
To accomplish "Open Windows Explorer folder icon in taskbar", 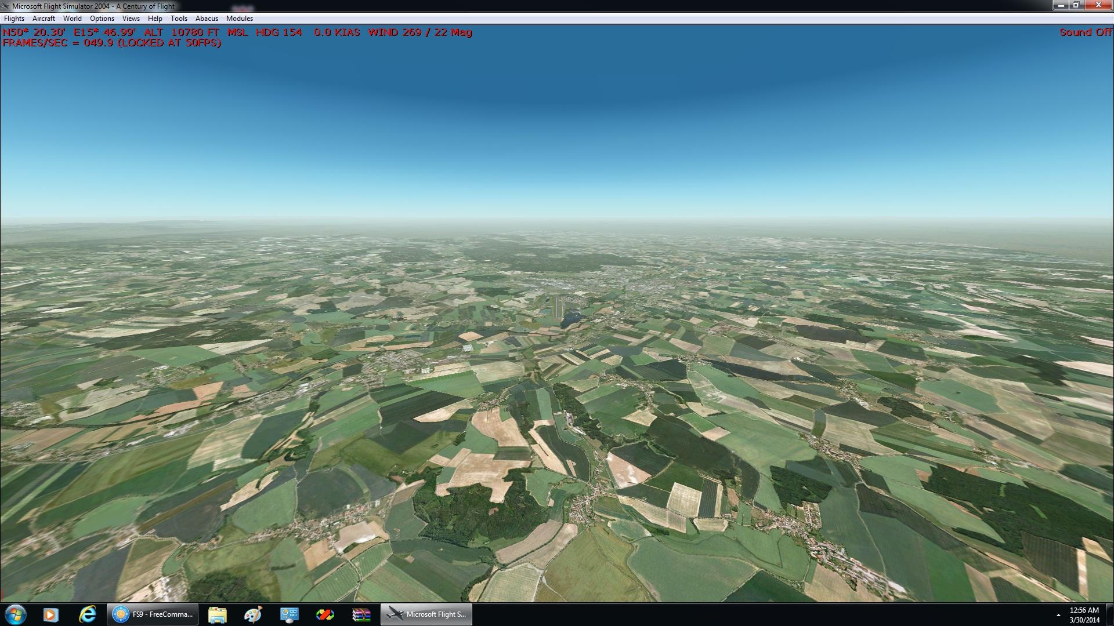I will point(217,614).
